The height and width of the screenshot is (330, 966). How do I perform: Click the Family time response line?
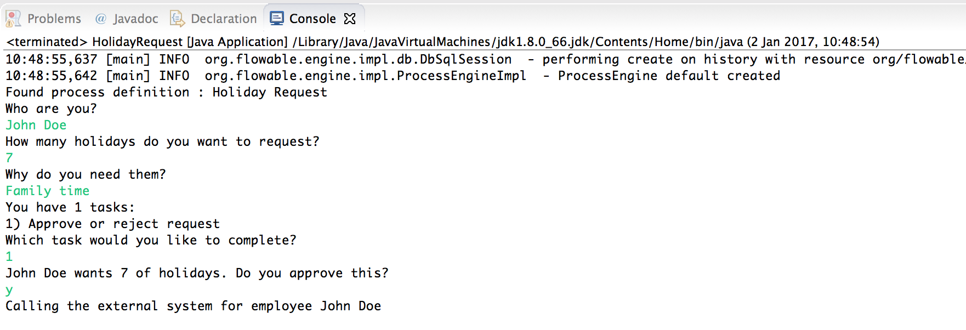pos(47,190)
